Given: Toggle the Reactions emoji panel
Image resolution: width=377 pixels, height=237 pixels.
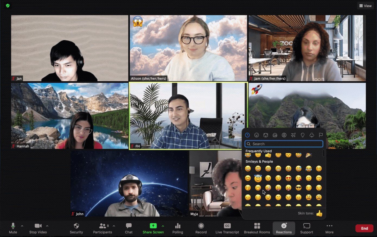Looking at the screenshot, I should pos(284,228).
